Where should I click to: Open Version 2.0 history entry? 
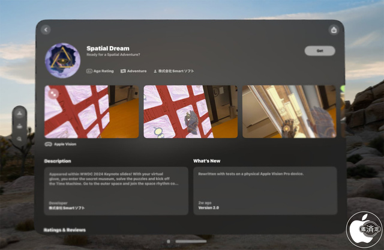(x=210, y=207)
